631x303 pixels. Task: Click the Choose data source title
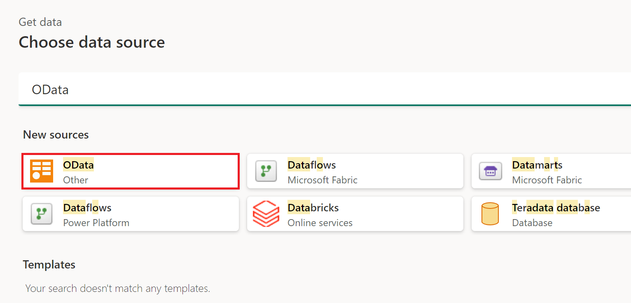[x=91, y=42]
